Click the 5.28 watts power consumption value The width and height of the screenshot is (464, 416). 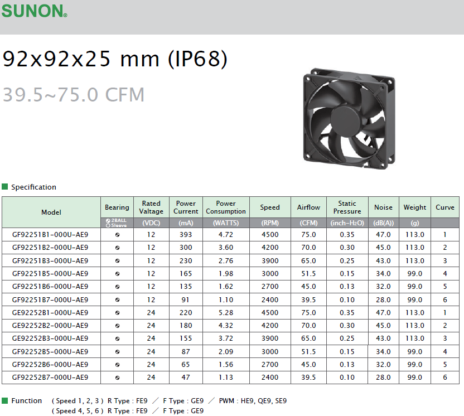(226, 312)
